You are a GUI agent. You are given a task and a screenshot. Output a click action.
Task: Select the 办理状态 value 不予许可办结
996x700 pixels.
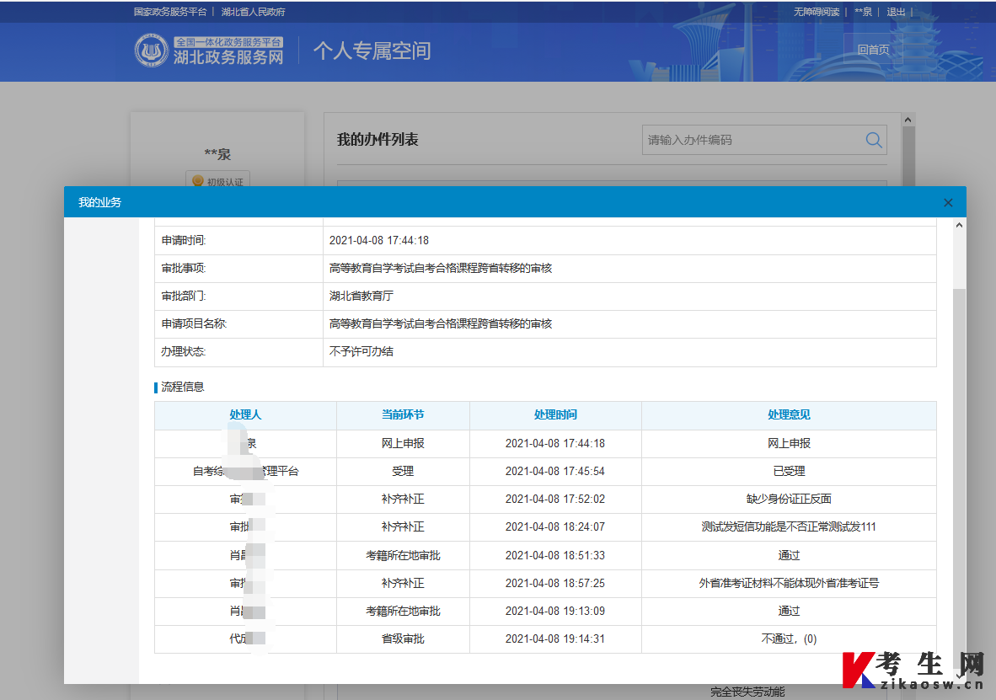[x=361, y=351]
